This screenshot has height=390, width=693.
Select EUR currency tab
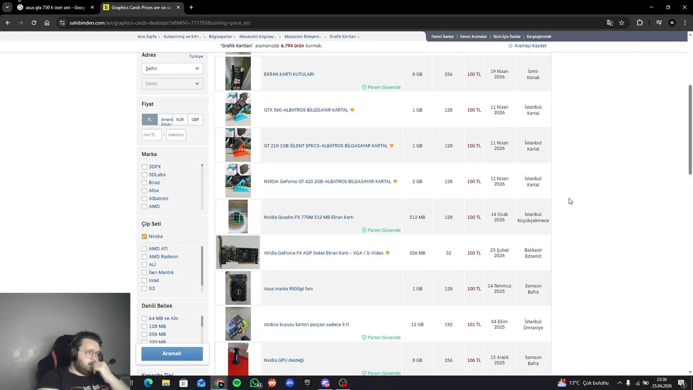click(x=180, y=120)
